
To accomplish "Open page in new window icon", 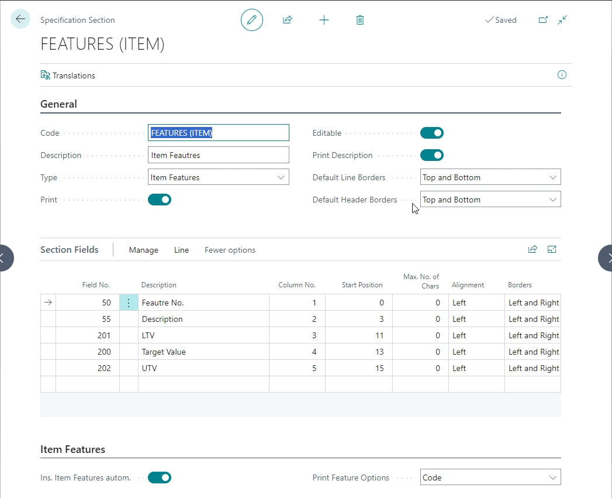I will click(x=543, y=20).
